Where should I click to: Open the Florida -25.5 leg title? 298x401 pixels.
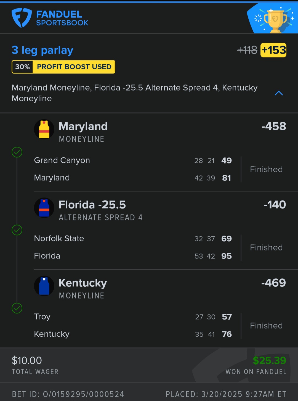[x=92, y=205]
